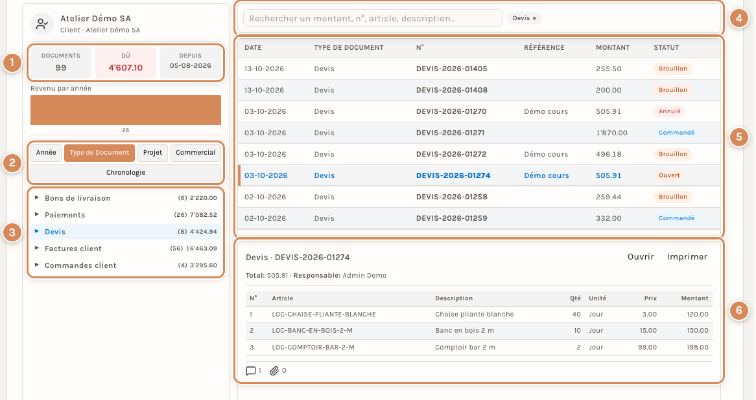Viewport: 756px width, 400px height.
Task: Select row DEVIS-2026-01259
Action: pyautogui.click(x=479, y=218)
